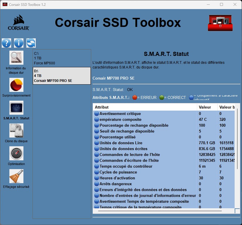The height and width of the screenshot is (225, 242).
Task: Maximize the Corsair SSD Toolbox window
Action: coord(221,4)
